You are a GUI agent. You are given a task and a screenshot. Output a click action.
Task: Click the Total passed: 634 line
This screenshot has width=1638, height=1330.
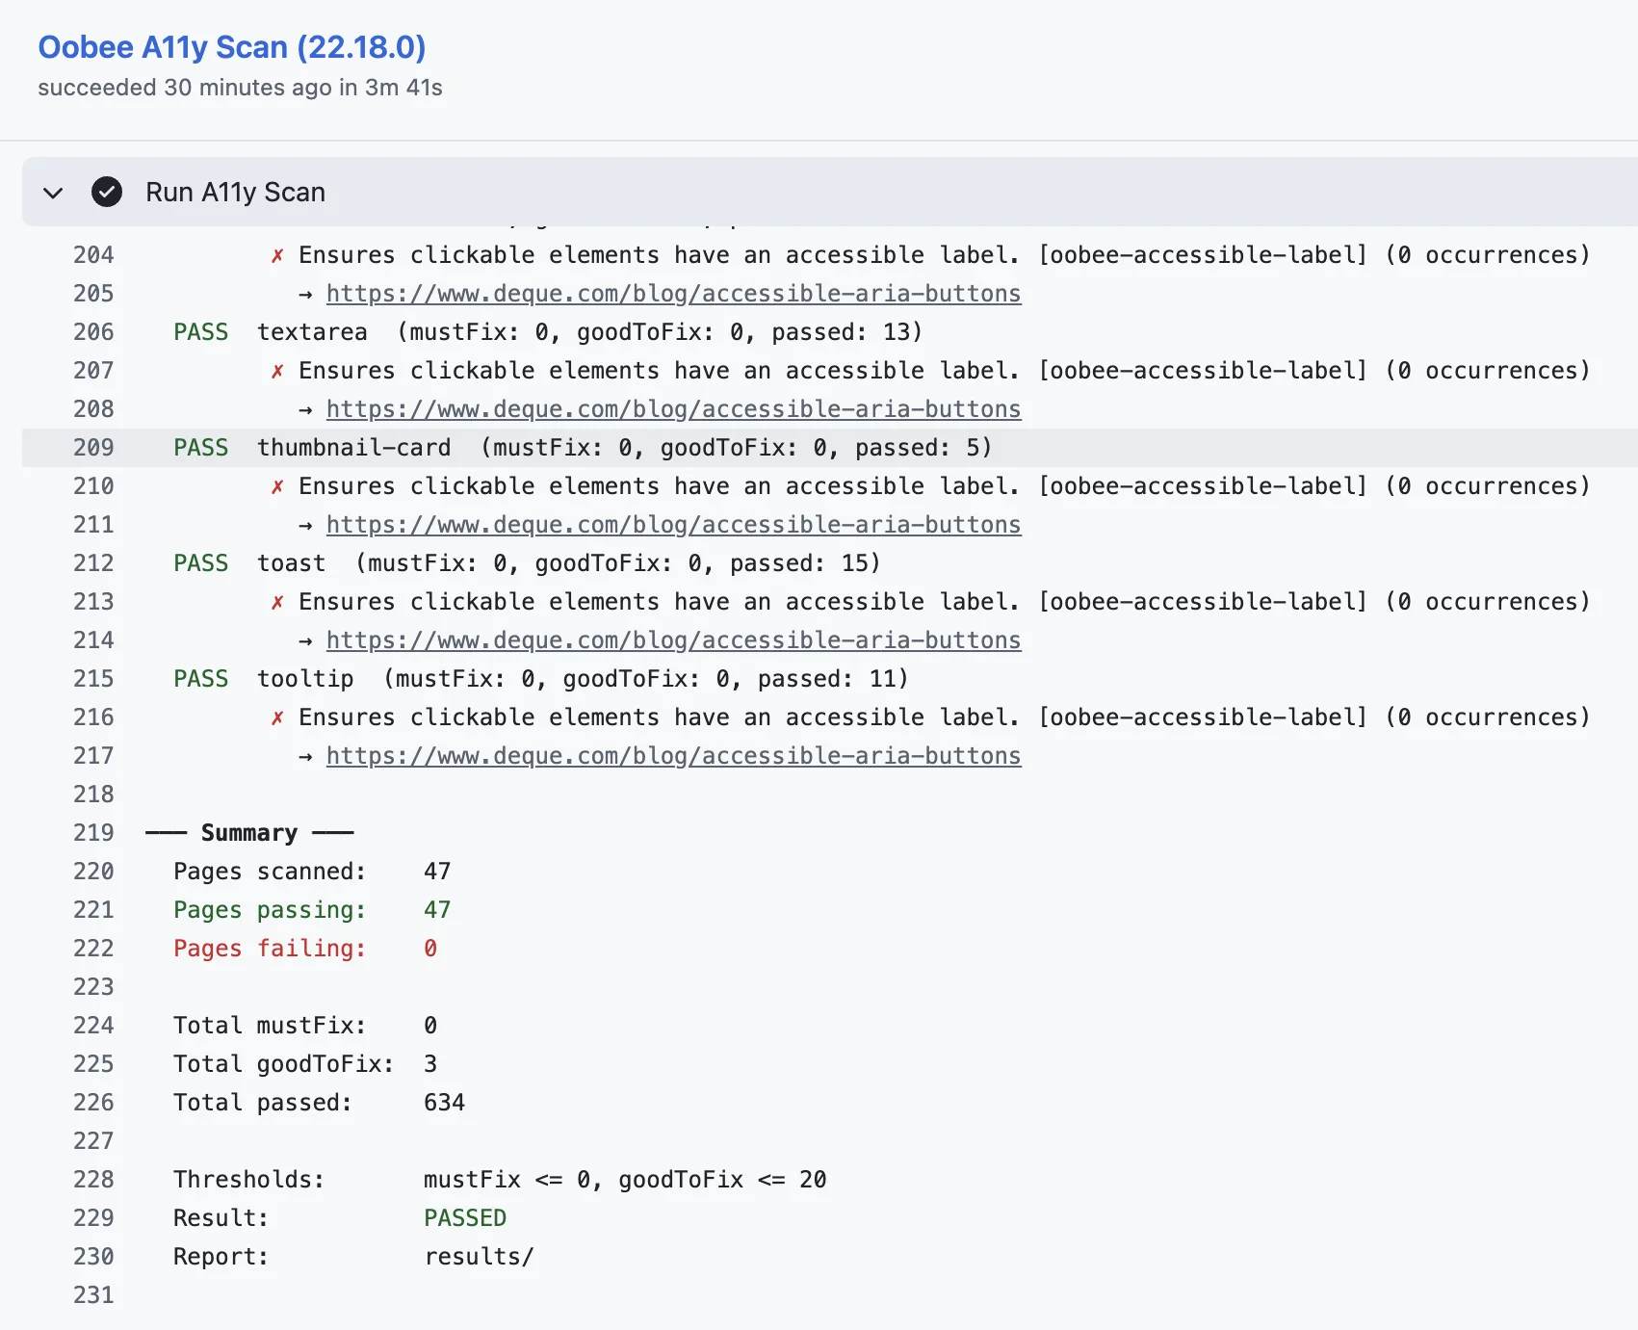tap(319, 1103)
